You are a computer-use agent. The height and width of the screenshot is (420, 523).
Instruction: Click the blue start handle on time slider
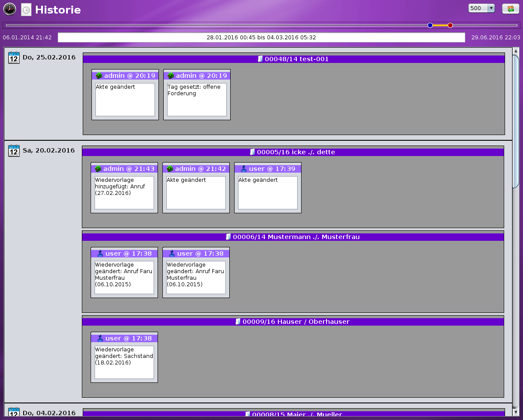(430, 25)
